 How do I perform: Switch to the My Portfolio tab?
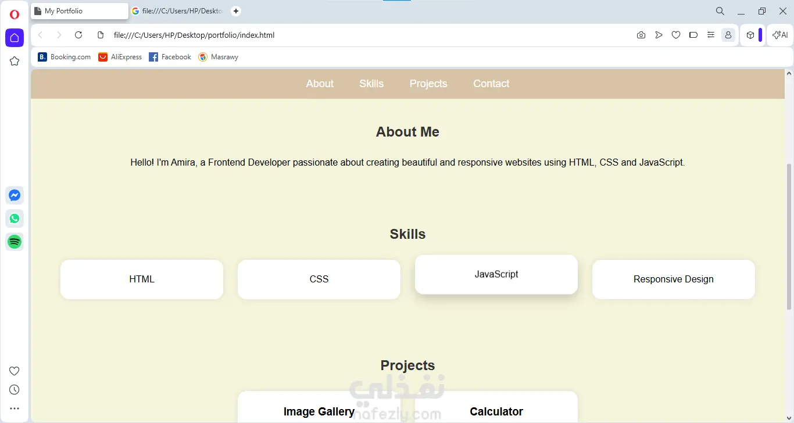pyautogui.click(x=80, y=11)
